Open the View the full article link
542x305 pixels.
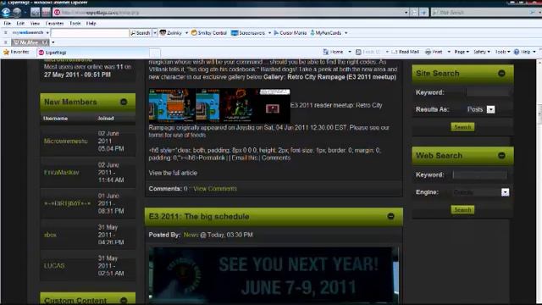point(173,173)
